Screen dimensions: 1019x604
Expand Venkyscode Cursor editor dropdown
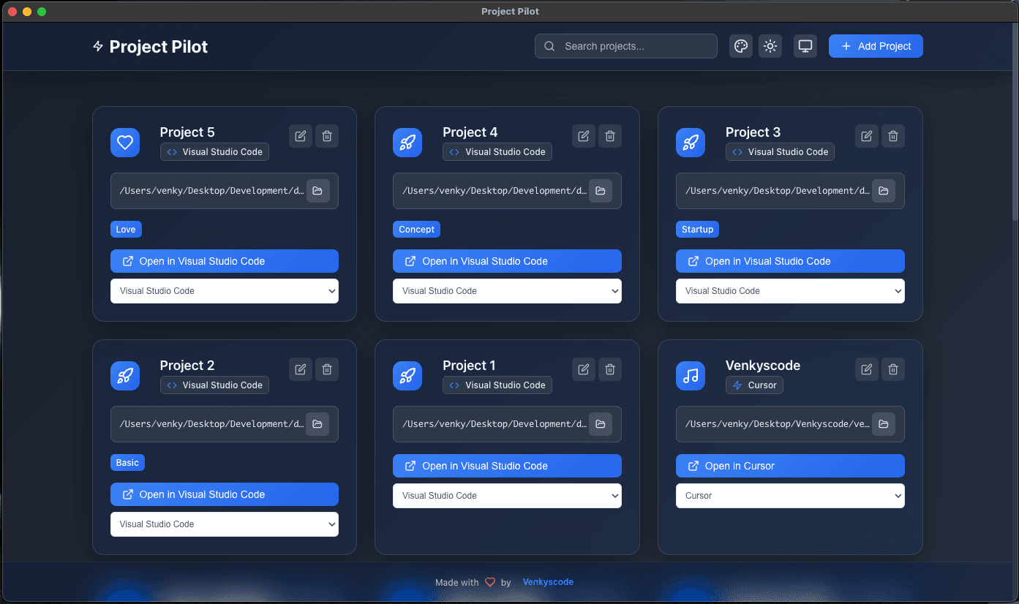point(790,496)
